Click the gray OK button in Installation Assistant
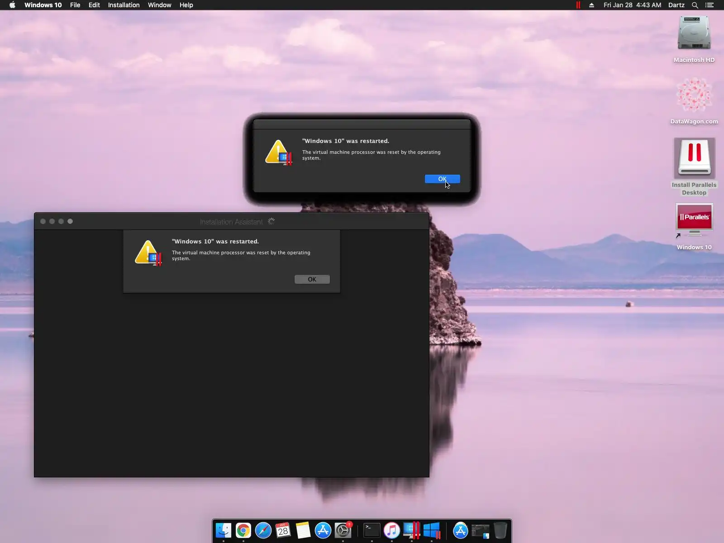This screenshot has width=724, height=543. 312,280
